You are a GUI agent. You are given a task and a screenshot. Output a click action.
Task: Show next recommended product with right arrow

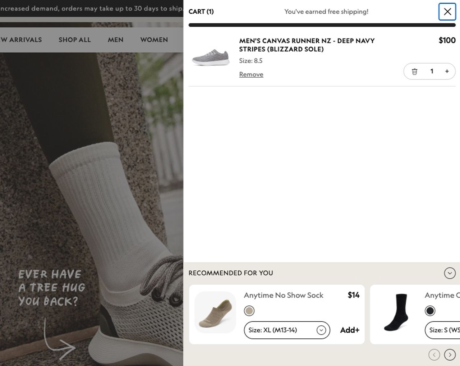[450, 355]
